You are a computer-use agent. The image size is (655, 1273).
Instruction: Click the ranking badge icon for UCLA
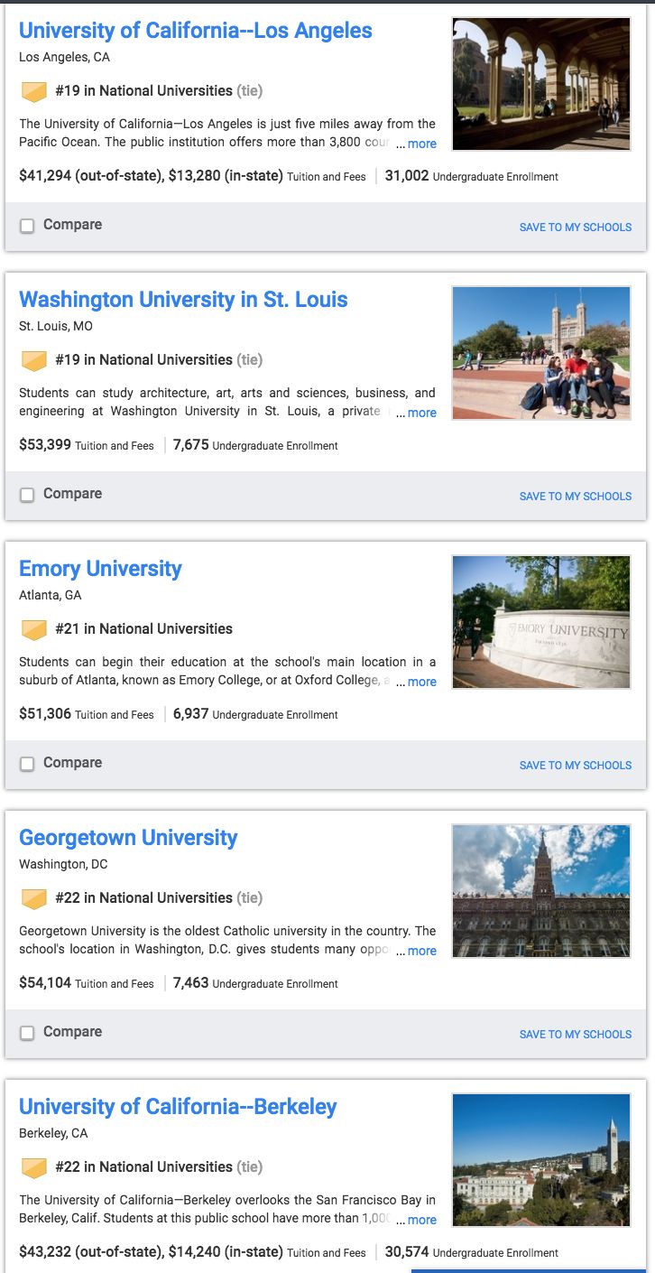(33, 91)
